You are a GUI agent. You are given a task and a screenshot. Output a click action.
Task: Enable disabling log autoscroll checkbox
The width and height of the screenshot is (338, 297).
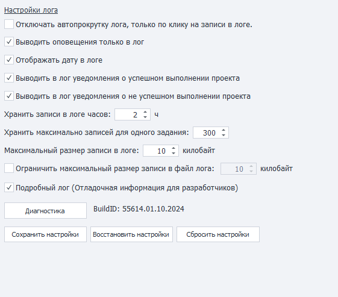click(9, 24)
